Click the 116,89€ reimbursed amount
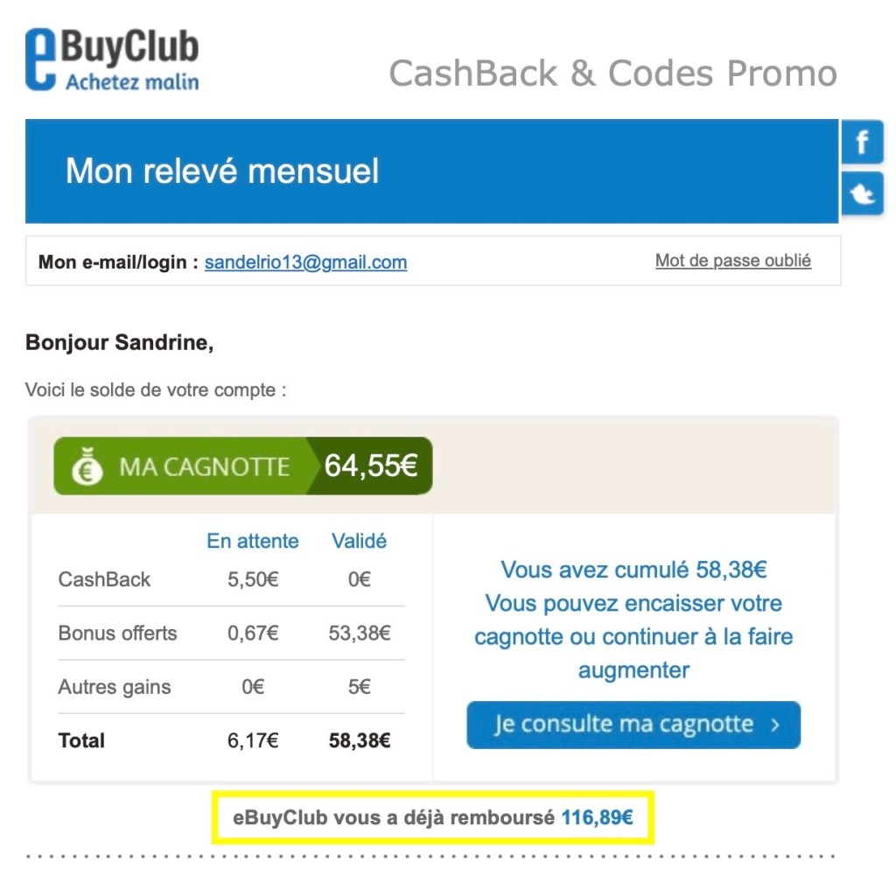 tap(597, 817)
